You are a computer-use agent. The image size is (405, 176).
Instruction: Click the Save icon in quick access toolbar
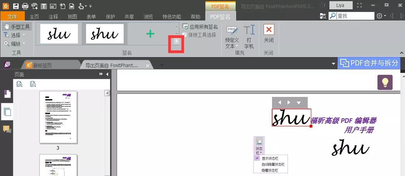[16, 6]
